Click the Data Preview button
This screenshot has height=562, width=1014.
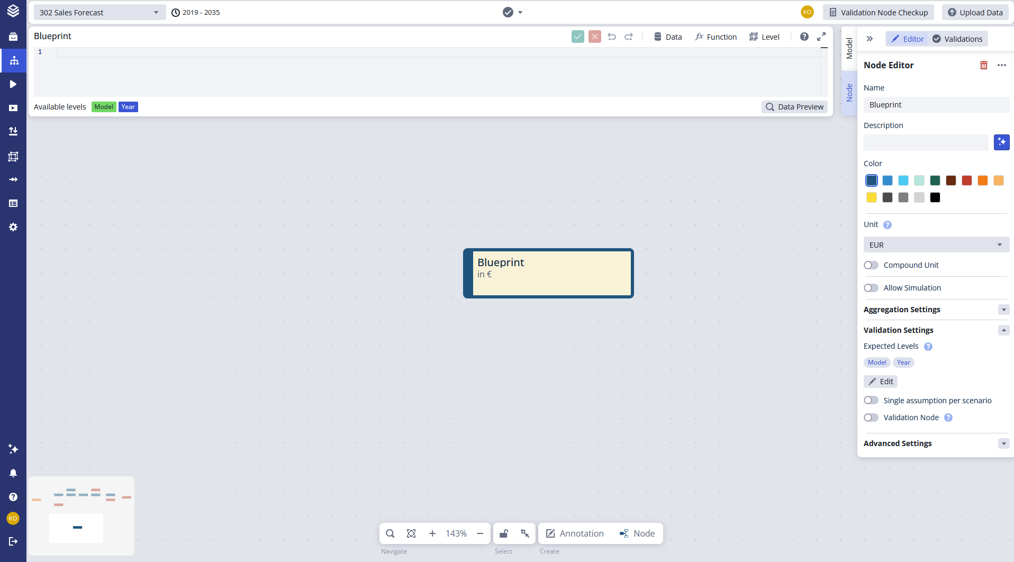[794, 107]
